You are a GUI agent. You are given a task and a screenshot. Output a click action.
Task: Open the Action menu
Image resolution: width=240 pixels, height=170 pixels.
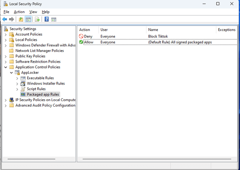pyautogui.click(x=19, y=12)
